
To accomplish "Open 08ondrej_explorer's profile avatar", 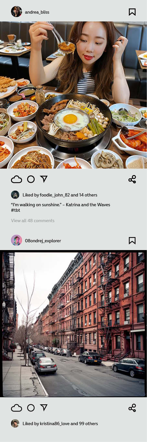I will point(16,240).
